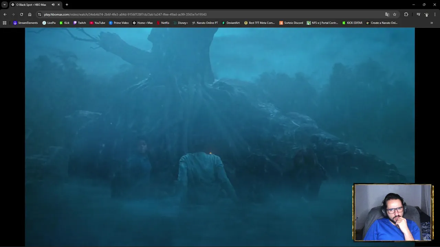
Task: Open the browser profile avatar
Action: click(x=427, y=14)
